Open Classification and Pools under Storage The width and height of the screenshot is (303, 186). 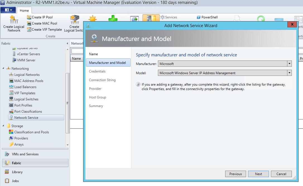(31, 132)
